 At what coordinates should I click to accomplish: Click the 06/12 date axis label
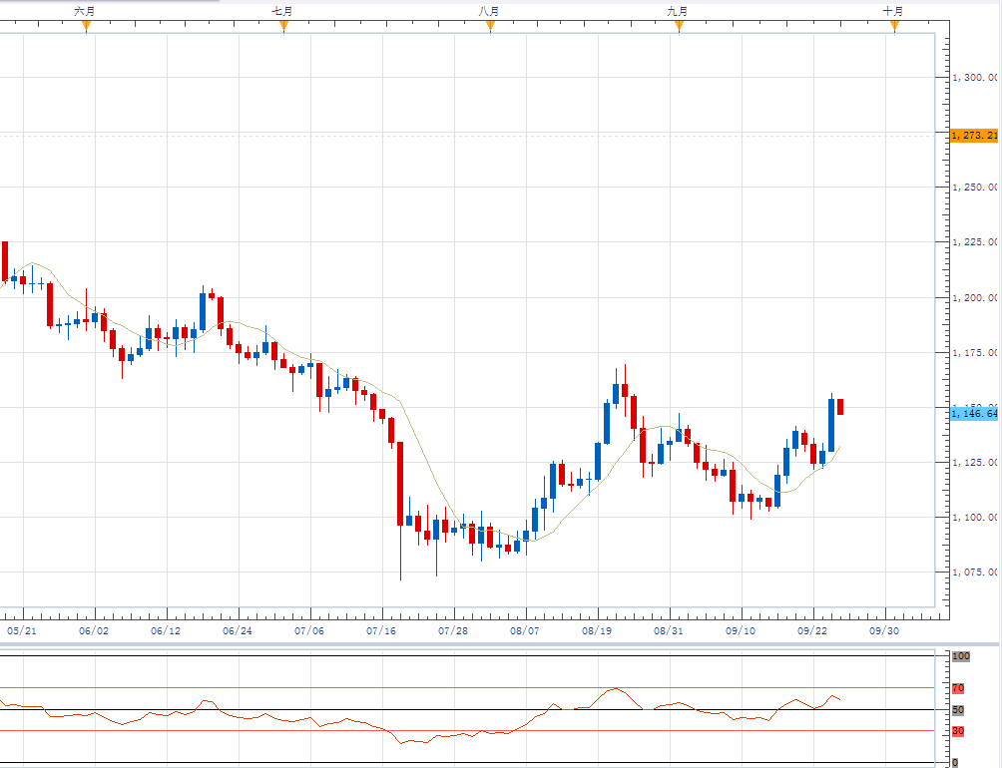click(166, 630)
